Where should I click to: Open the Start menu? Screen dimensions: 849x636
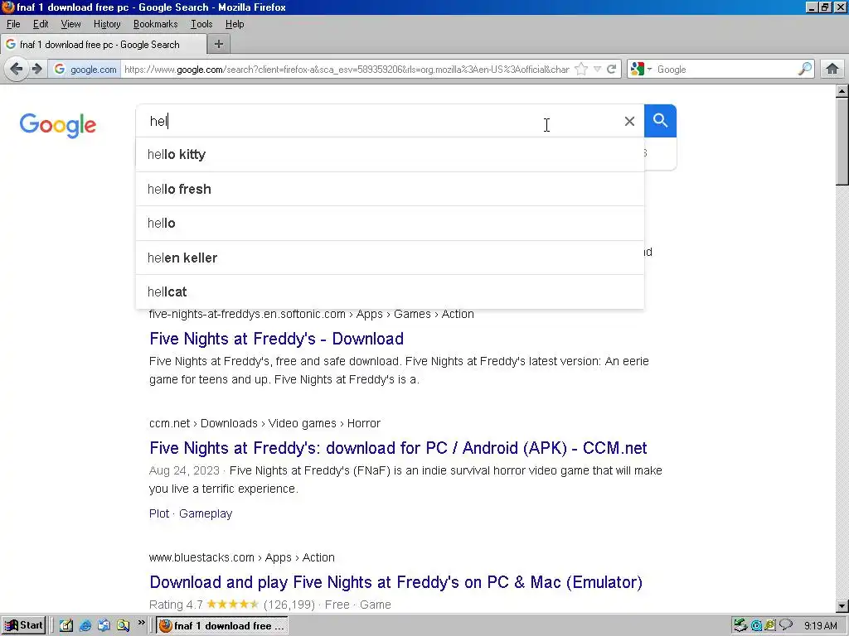pos(23,626)
